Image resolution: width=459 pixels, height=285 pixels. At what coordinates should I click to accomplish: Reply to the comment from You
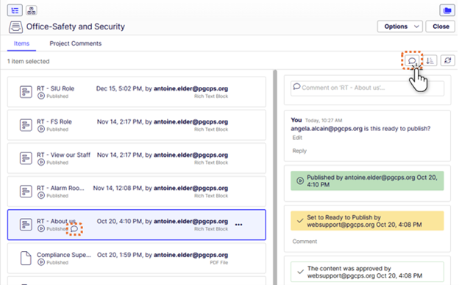click(x=299, y=151)
